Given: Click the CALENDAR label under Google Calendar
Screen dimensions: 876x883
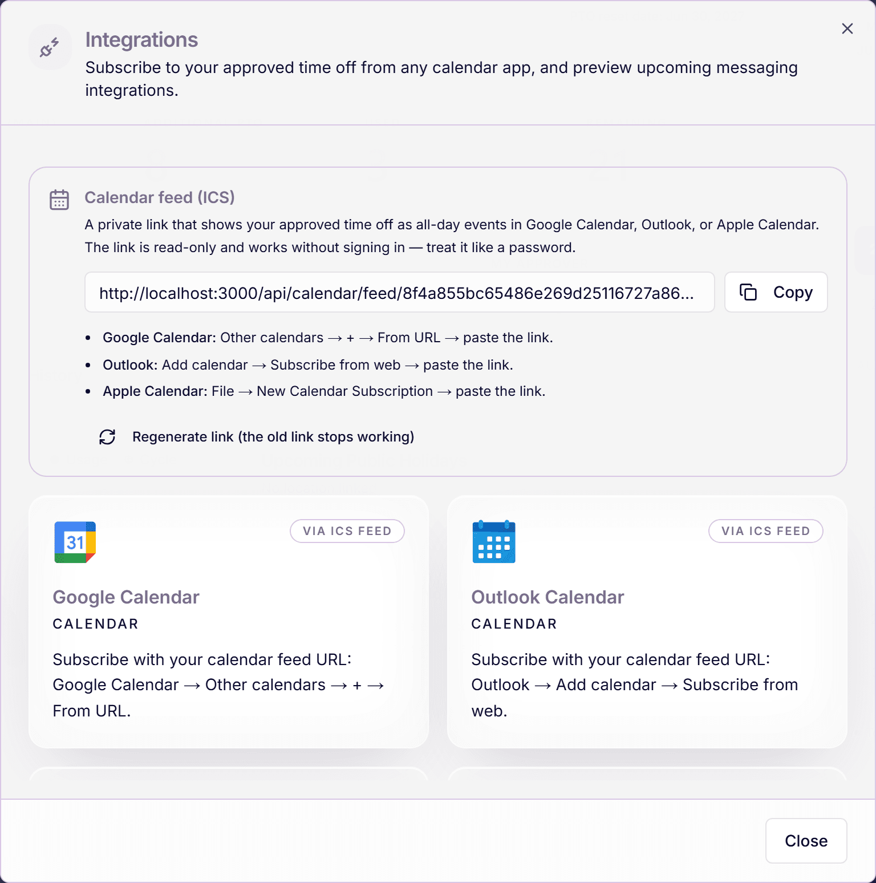Looking at the screenshot, I should pyautogui.click(x=96, y=624).
